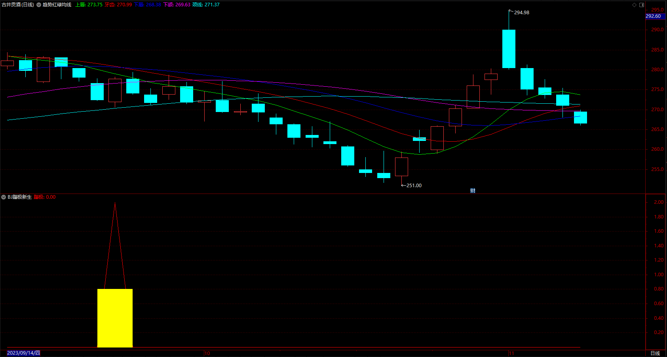Click the 295.0 price axis label
Image resolution: width=667 pixels, height=357 pixels.
click(x=657, y=10)
